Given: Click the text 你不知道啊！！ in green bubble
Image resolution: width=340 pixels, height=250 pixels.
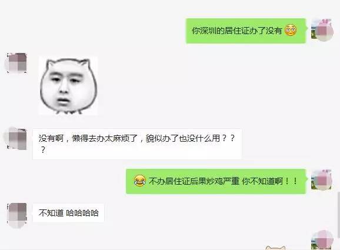Looking at the screenshot, I should [x=269, y=181].
